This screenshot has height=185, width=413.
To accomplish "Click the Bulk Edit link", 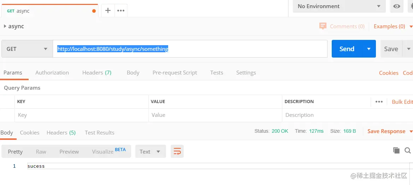I will (402, 102).
